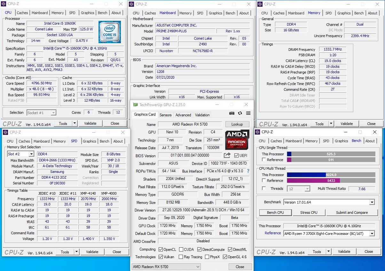This screenshot has width=385, height=271.
Task: Expand Tools dropdown arrow in Bench window
Action: pyautogui.click(x=328, y=252)
